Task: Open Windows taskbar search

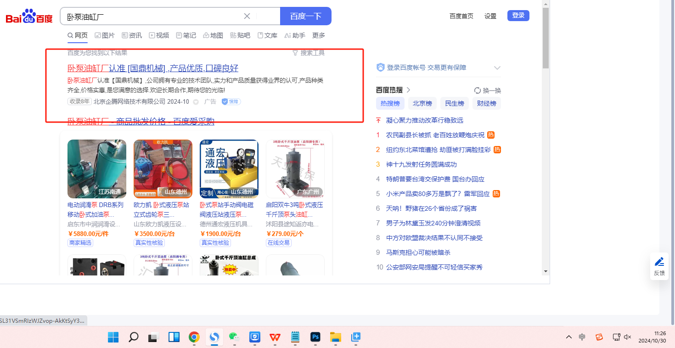Action: [x=133, y=337]
